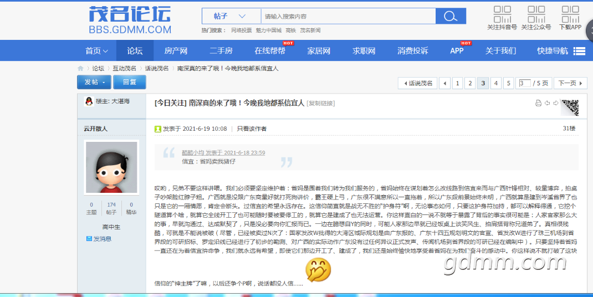Open the 帖子 search type dropdown
Screen dimensions: 593x297
(x=231, y=16)
